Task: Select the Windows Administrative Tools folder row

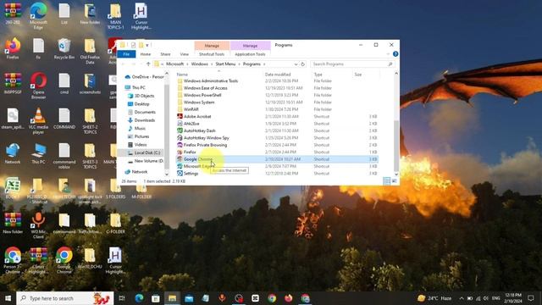Action: (x=277, y=81)
